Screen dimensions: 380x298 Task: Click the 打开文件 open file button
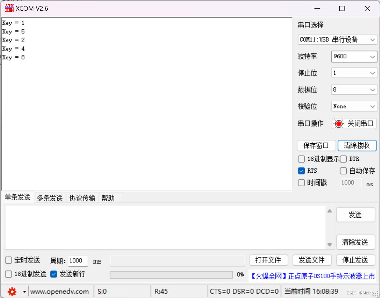[268, 260]
